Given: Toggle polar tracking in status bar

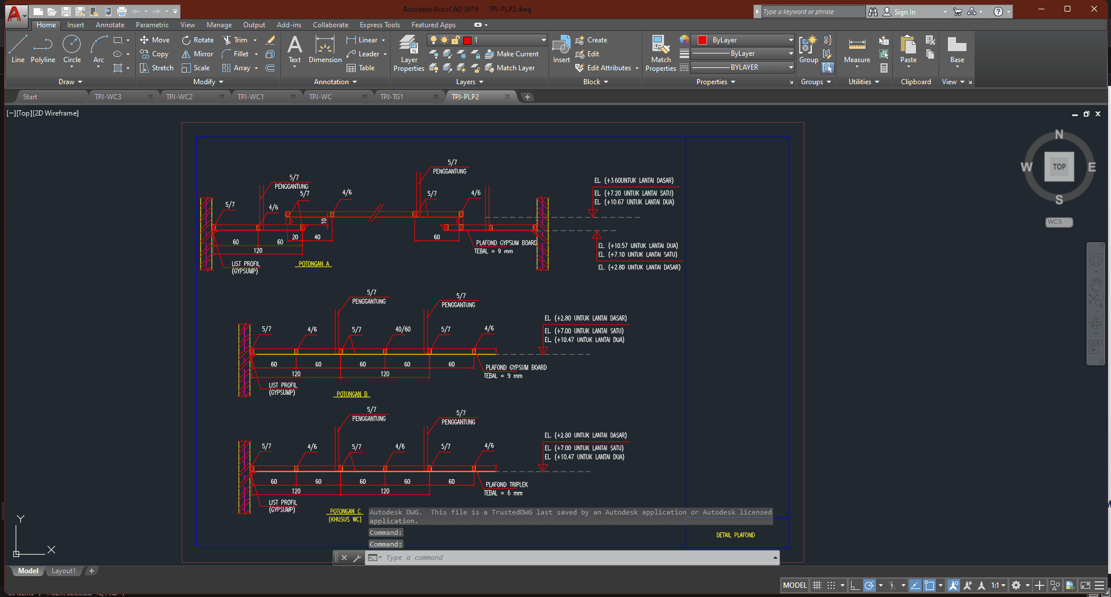Looking at the screenshot, I should tap(869, 585).
